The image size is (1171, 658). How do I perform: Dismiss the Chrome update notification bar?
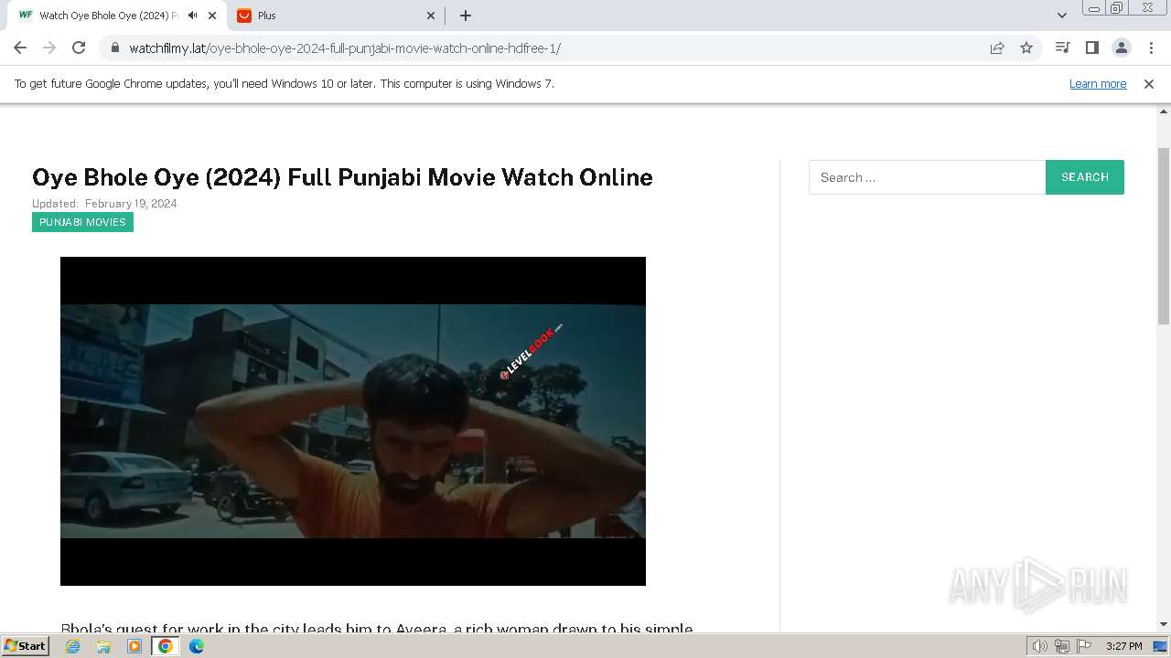click(1149, 83)
